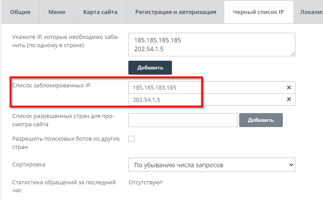Open the Сортировка dropdown
The width and height of the screenshot is (323, 200).
pos(212,165)
